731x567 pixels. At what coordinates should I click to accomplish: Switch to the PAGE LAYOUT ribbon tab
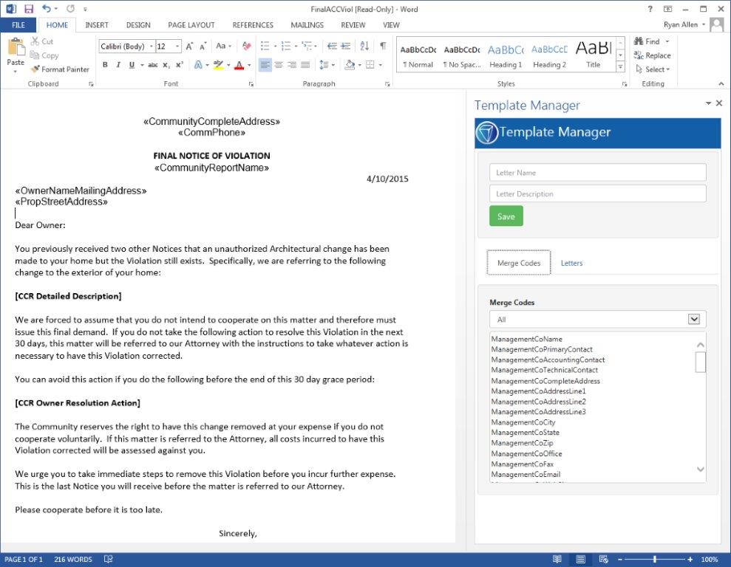pos(191,24)
